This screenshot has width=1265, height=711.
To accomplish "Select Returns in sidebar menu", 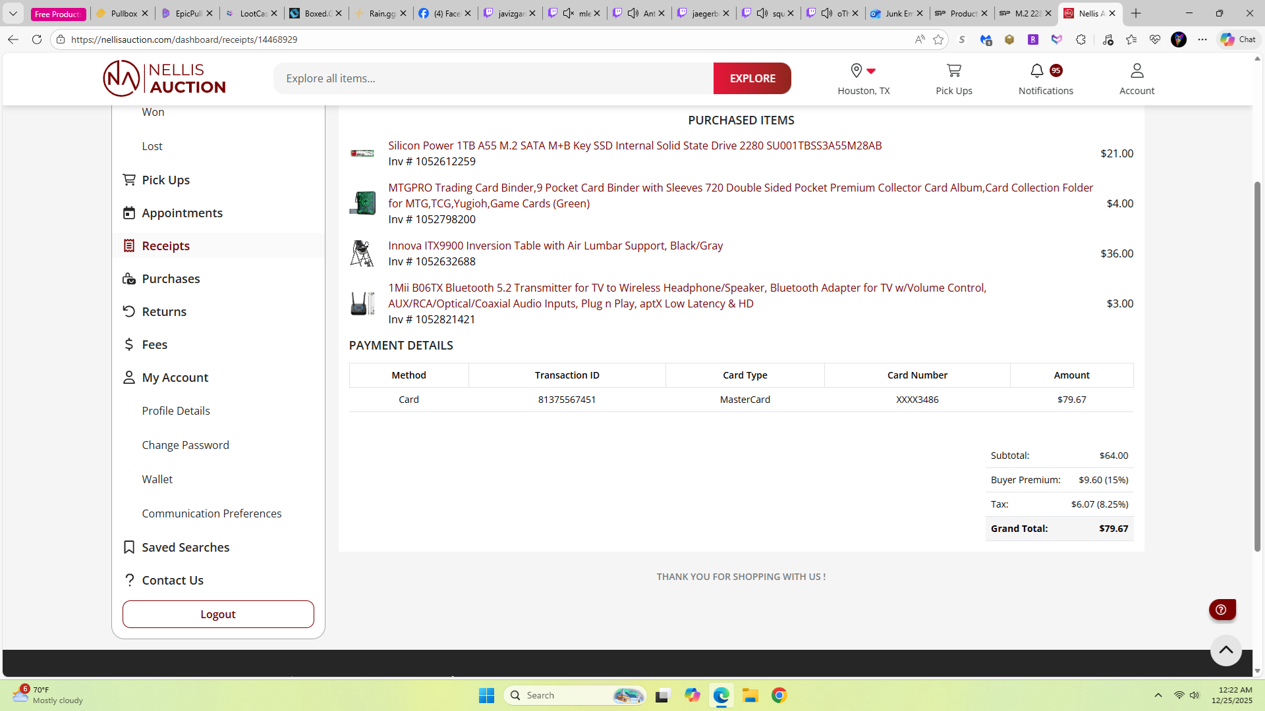I will [164, 311].
